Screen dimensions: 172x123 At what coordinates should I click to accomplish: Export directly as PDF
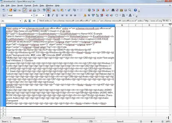30,10
